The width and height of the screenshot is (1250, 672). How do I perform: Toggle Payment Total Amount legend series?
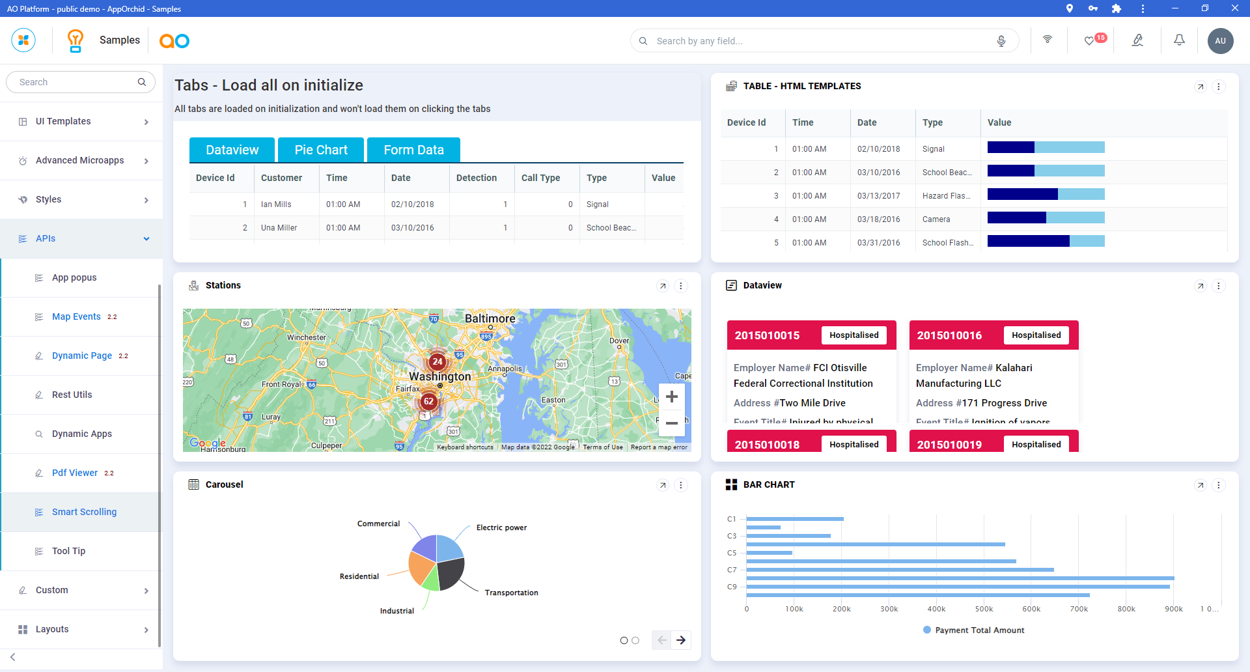tap(973, 630)
